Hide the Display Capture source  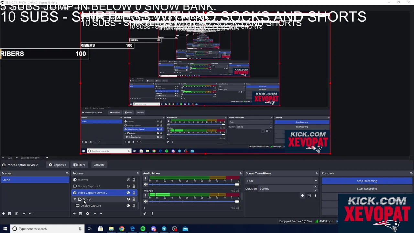pos(128,206)
